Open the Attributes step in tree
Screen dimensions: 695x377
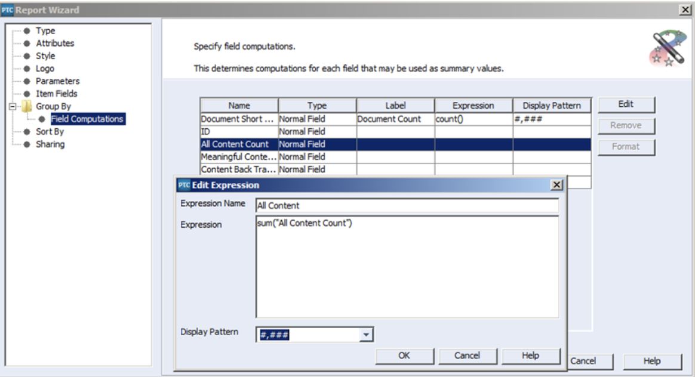click(55, 44)
